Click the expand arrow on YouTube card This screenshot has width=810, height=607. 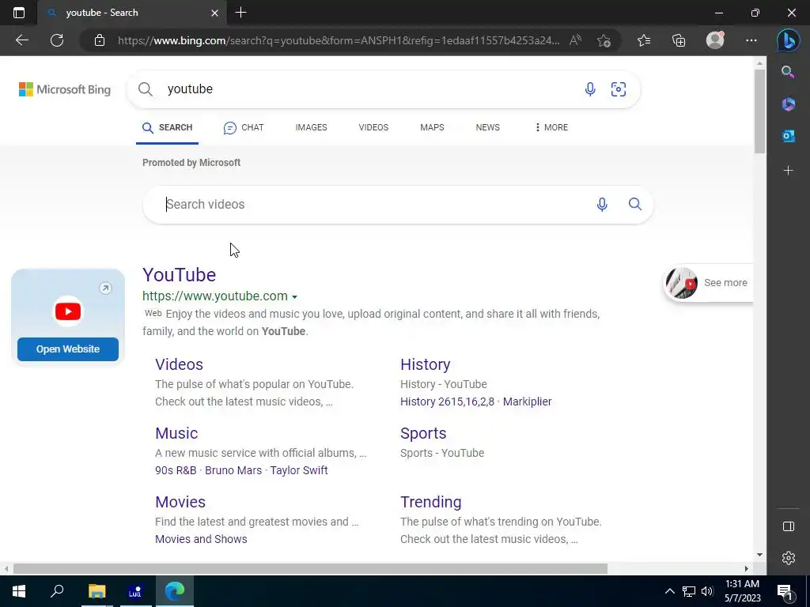coord(105,288)
